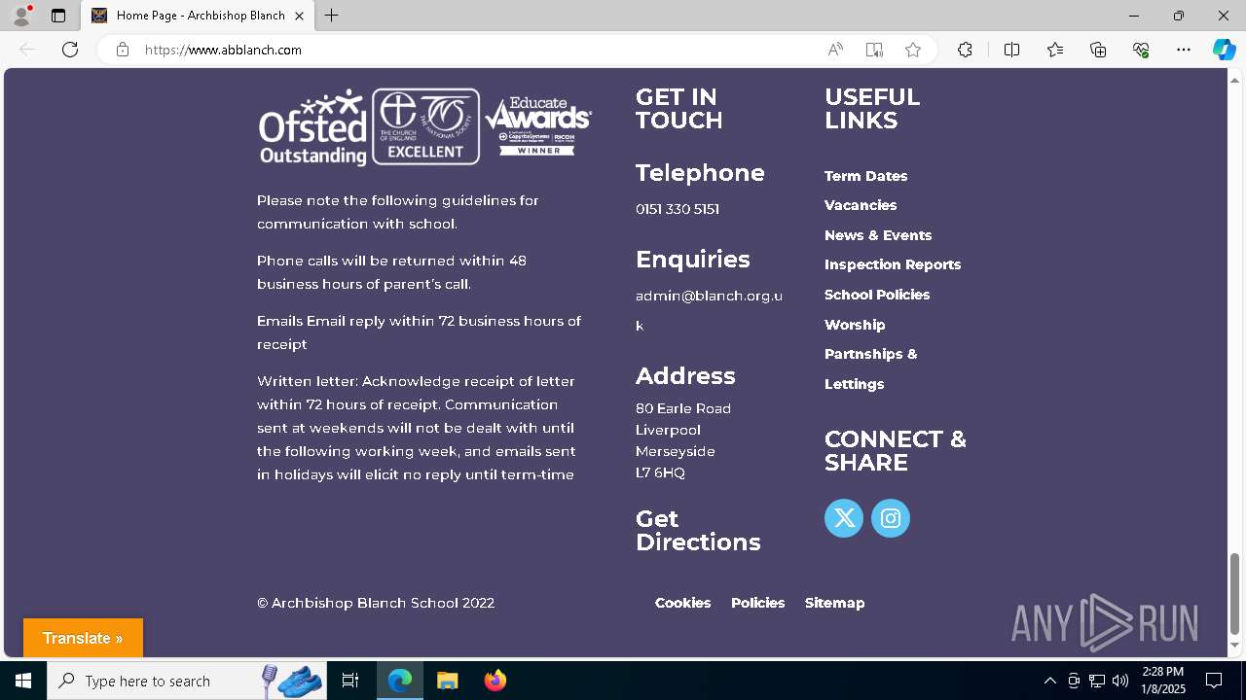Open the News & Events link
1246x700 pixels.
(x=878, y=235)
